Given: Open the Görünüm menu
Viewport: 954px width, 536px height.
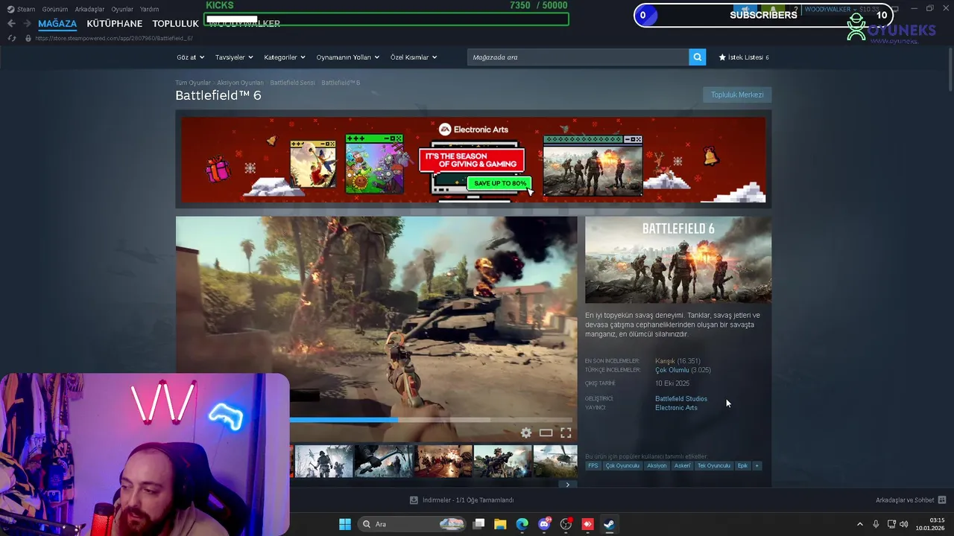Looking at the screenshot, I should (x=55, y=9).
